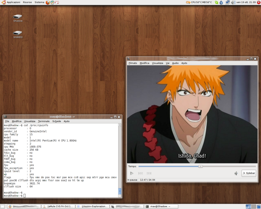261x209 pixels.
Task: Launch Firefox from the top panel
Action: click(48, 2)
